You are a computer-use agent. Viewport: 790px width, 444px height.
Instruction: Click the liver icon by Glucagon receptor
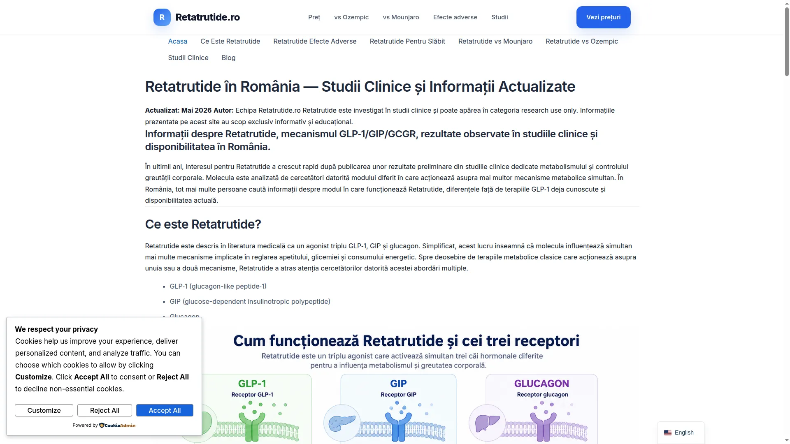(487, 423)
